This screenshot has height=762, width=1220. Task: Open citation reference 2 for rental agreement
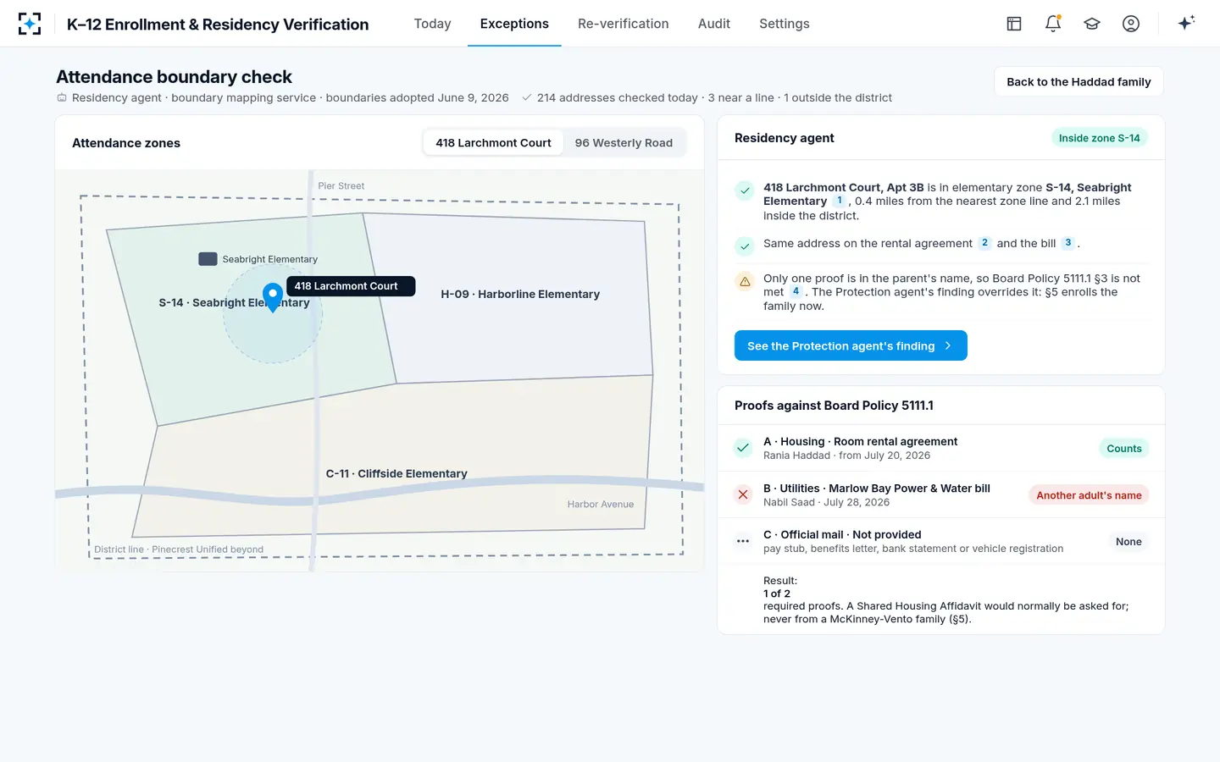(x=984, y=243)
